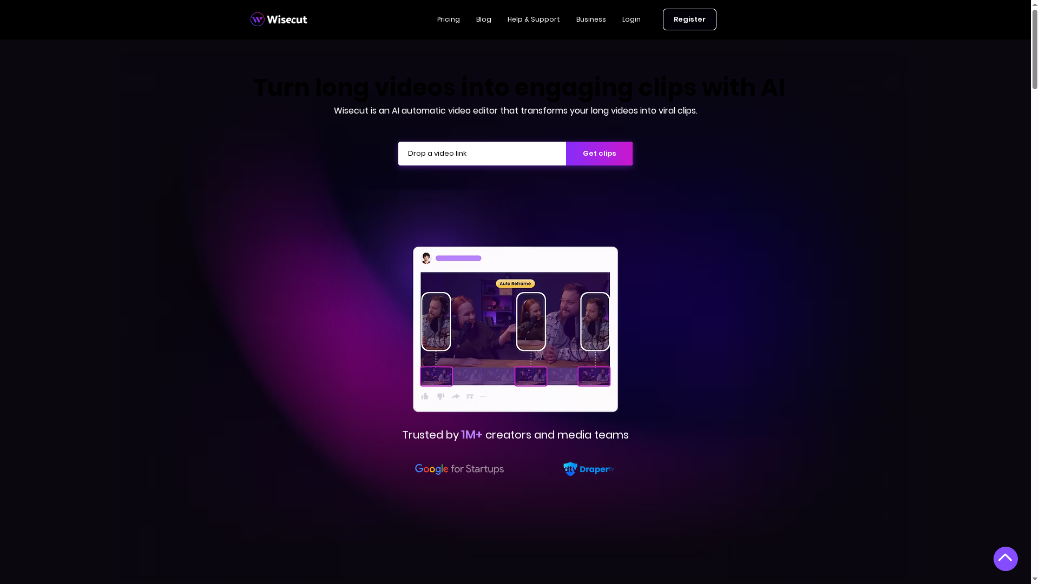Click the thumbs-down icon under the preview
Screen dimensions: 1039x584
click(x=440, y=396)
